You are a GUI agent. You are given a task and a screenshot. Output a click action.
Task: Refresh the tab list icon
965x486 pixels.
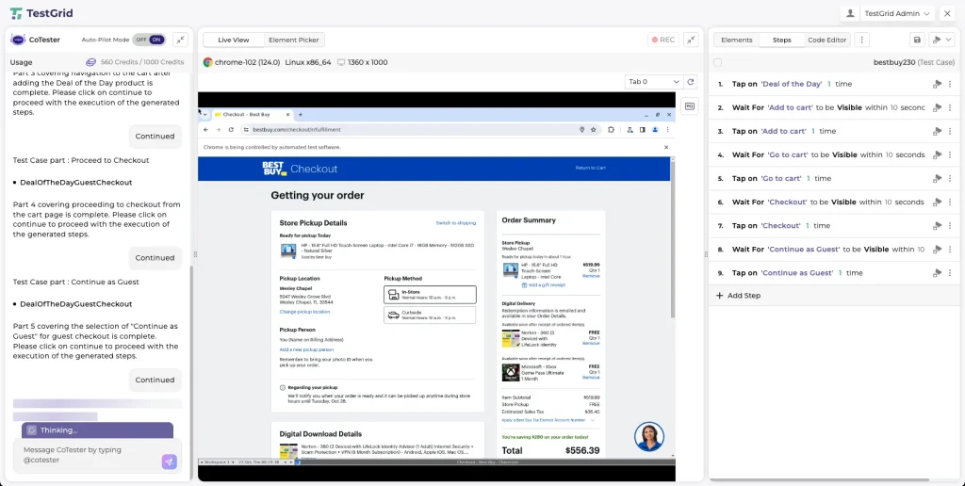[x=691, y=81]
